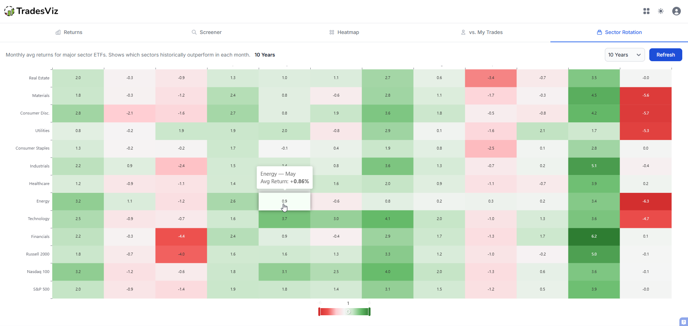Open the user account profile icon
This screenshot has height=326, width=688.
(676, 11)
